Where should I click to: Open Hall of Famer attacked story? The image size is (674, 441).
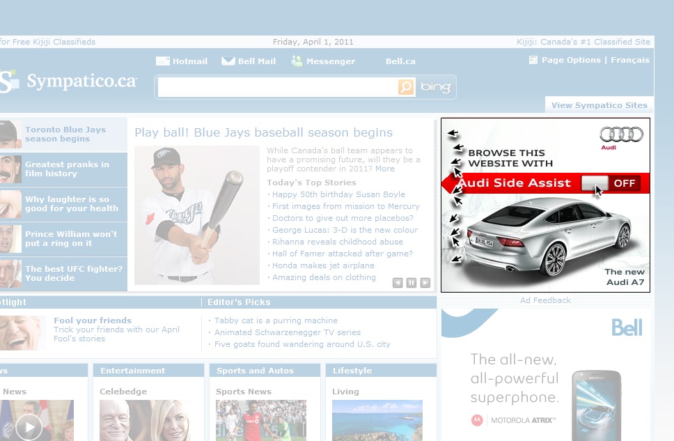coord(342,254)
